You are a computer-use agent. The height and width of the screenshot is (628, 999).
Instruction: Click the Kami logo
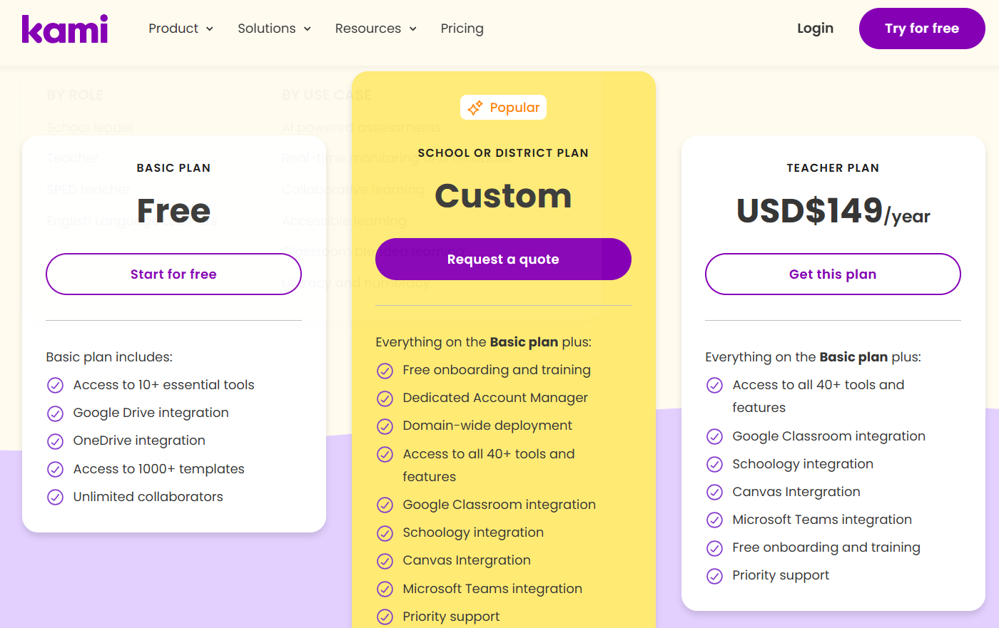tap(65, 29)
